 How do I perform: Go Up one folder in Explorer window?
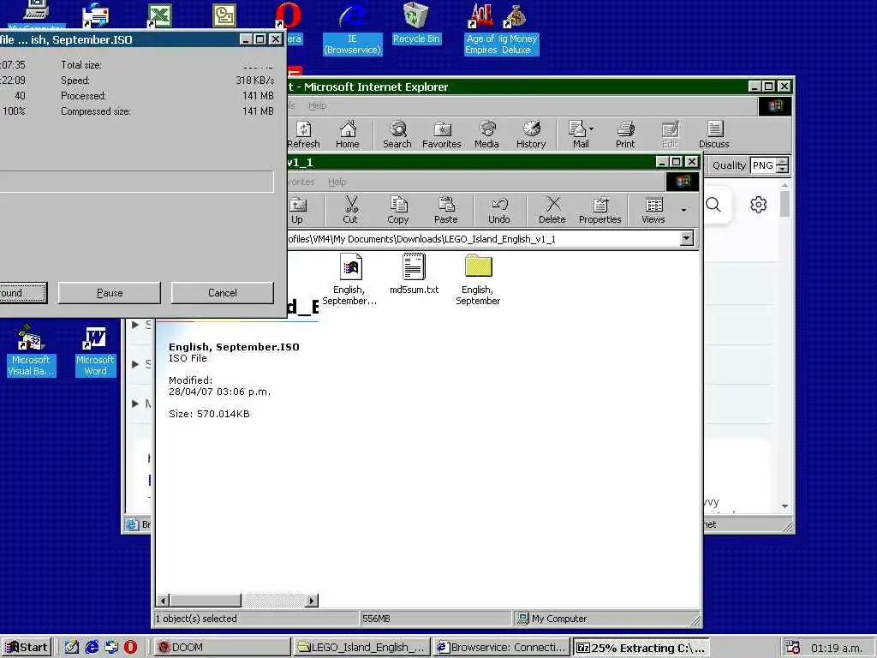click(297, 211)
